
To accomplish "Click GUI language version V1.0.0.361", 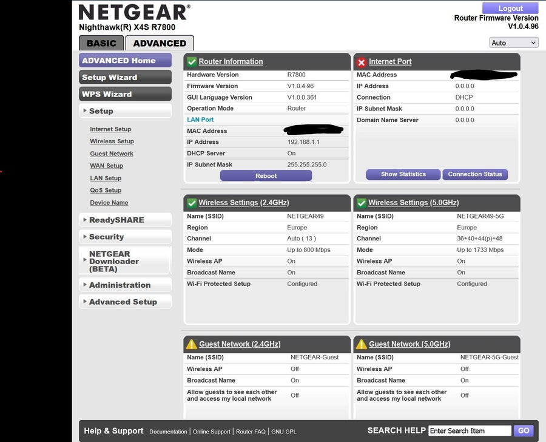I will point(302,97).
